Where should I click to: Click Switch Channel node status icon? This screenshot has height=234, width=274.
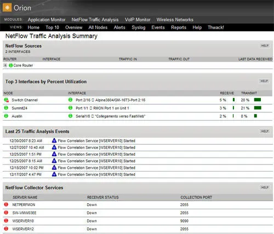(6, 100)
